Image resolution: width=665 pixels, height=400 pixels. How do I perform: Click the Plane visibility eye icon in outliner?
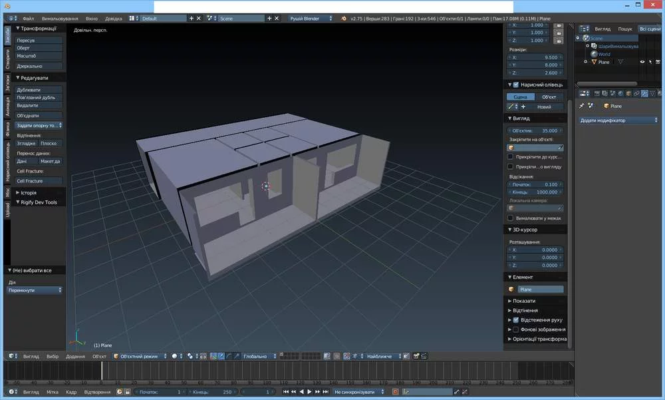(642, 62)
